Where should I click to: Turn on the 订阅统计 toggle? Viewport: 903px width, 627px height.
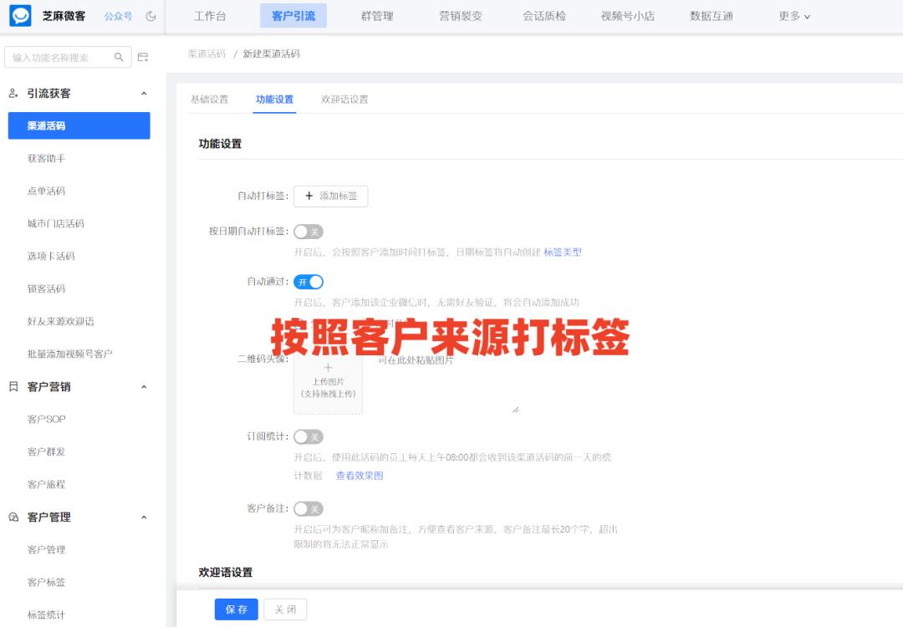pos(306,436)
